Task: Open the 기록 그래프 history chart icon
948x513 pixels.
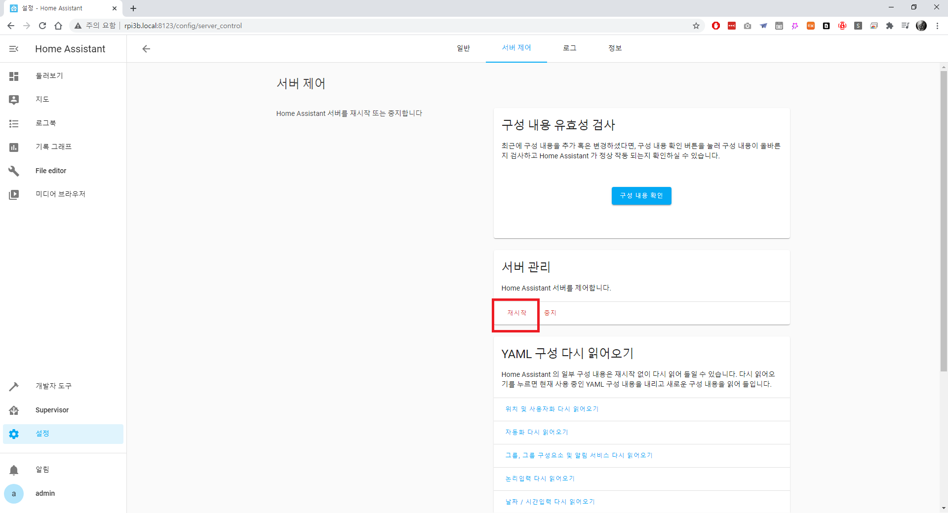Action: tap(14, 147)
